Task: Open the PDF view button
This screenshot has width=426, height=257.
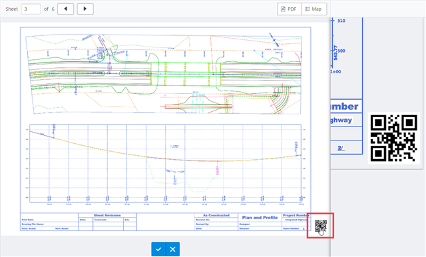Action: pos(289,9)
